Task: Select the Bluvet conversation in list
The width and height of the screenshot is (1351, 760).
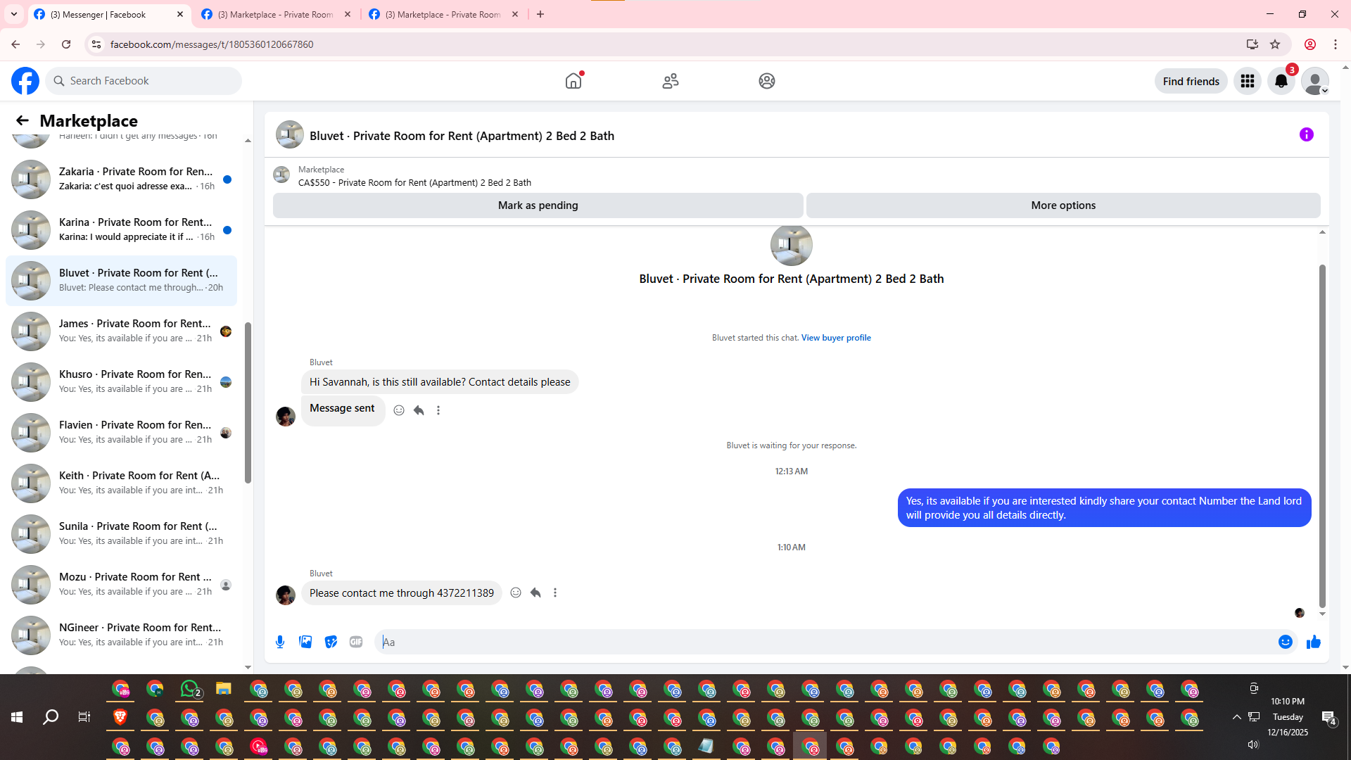Action: coord(121,281)
